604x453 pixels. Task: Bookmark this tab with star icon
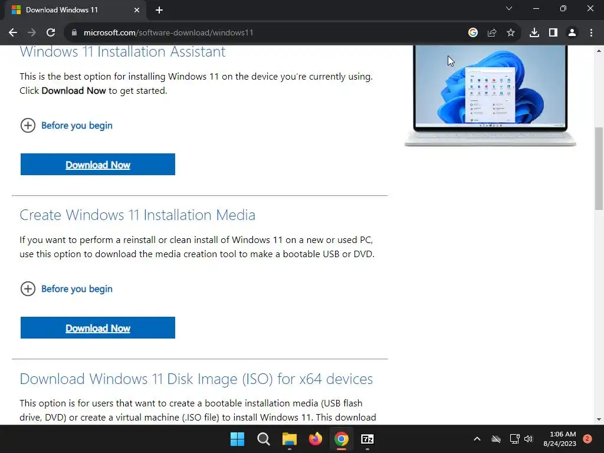[511, 33]
